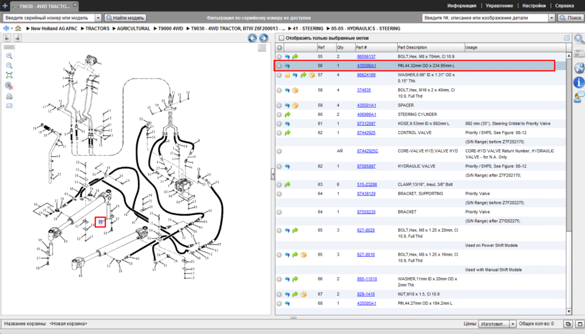
Task: Open the Управление menu
Action: click(499, 6)
